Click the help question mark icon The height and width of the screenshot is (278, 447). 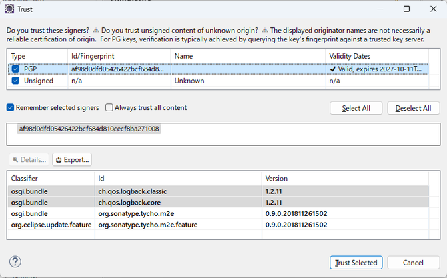pyautogui.click(x=15, y=262)
